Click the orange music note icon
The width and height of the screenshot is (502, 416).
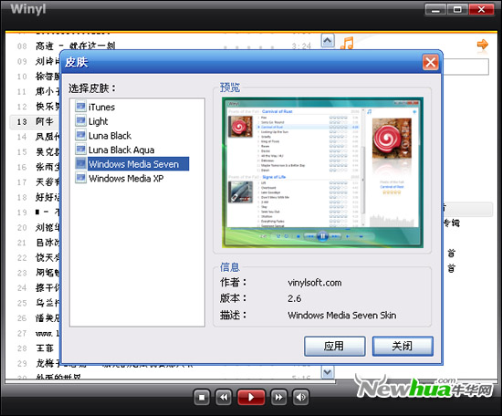tap(347, 43)
